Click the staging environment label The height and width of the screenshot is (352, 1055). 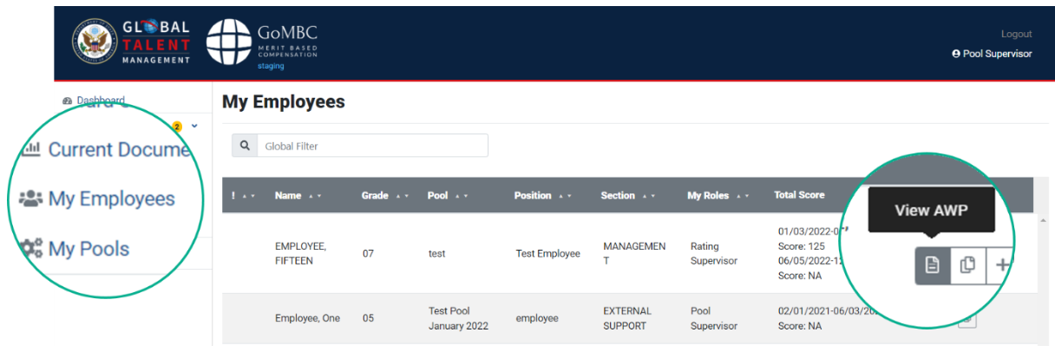[271, 66]
